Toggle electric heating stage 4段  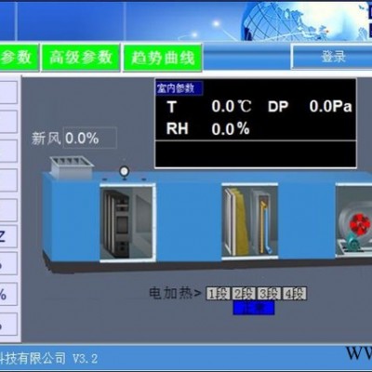coord(295,293)
